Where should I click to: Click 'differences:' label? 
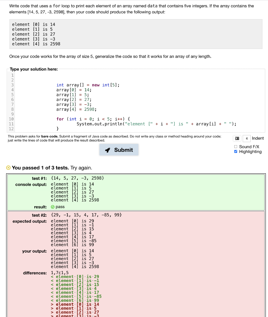point(35,273)
